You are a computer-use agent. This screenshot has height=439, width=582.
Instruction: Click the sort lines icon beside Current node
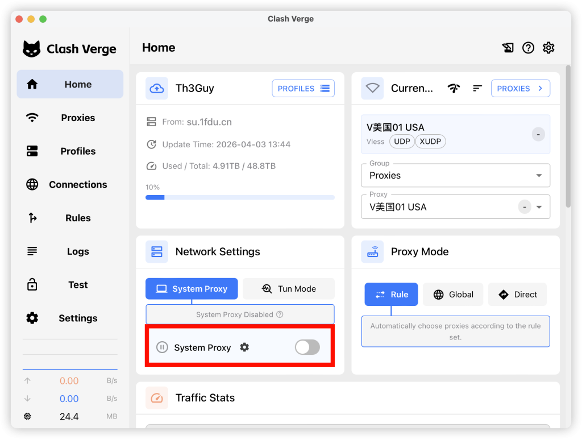(x=477, y=88)
